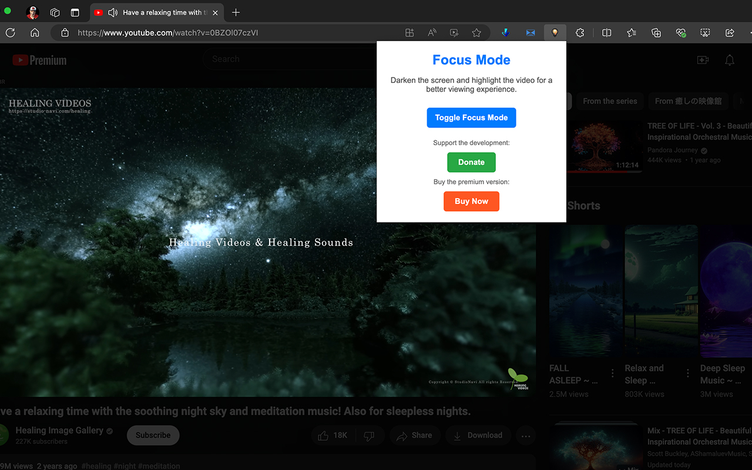Go to the browser home page icon

[x=35, y=33]
